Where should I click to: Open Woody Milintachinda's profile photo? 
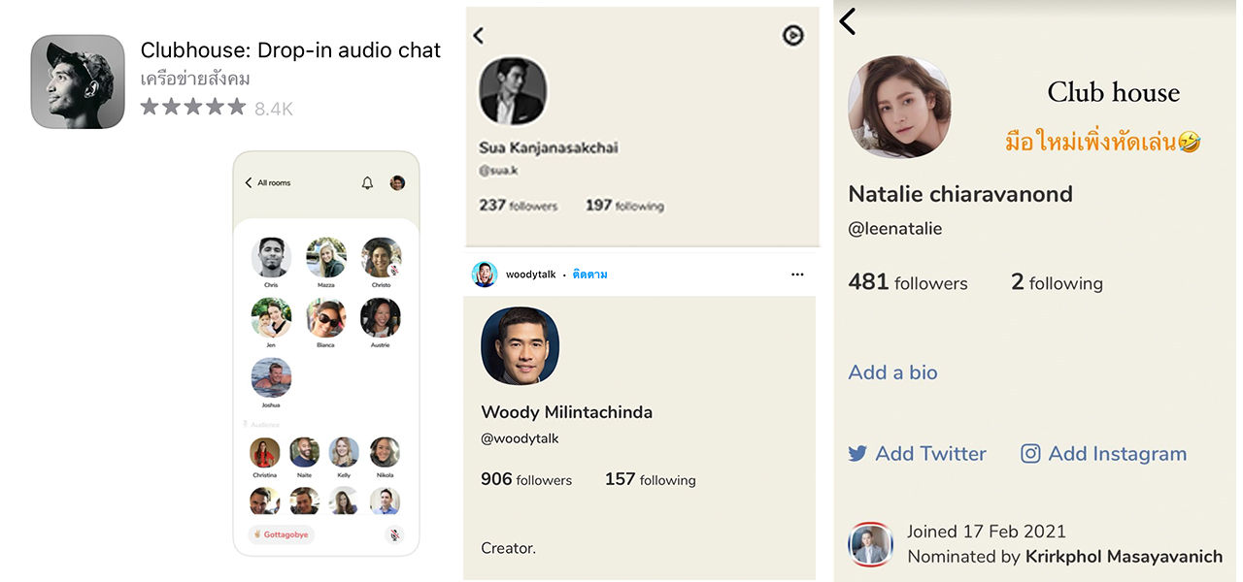point(521,345)
